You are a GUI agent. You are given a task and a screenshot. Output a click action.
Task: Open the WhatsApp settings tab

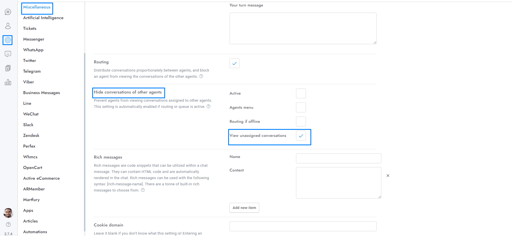click(33, 50)
